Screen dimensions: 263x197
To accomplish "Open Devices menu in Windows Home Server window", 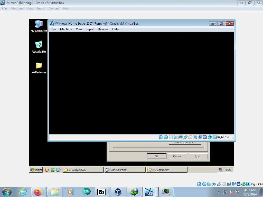I will coord(103,29).
